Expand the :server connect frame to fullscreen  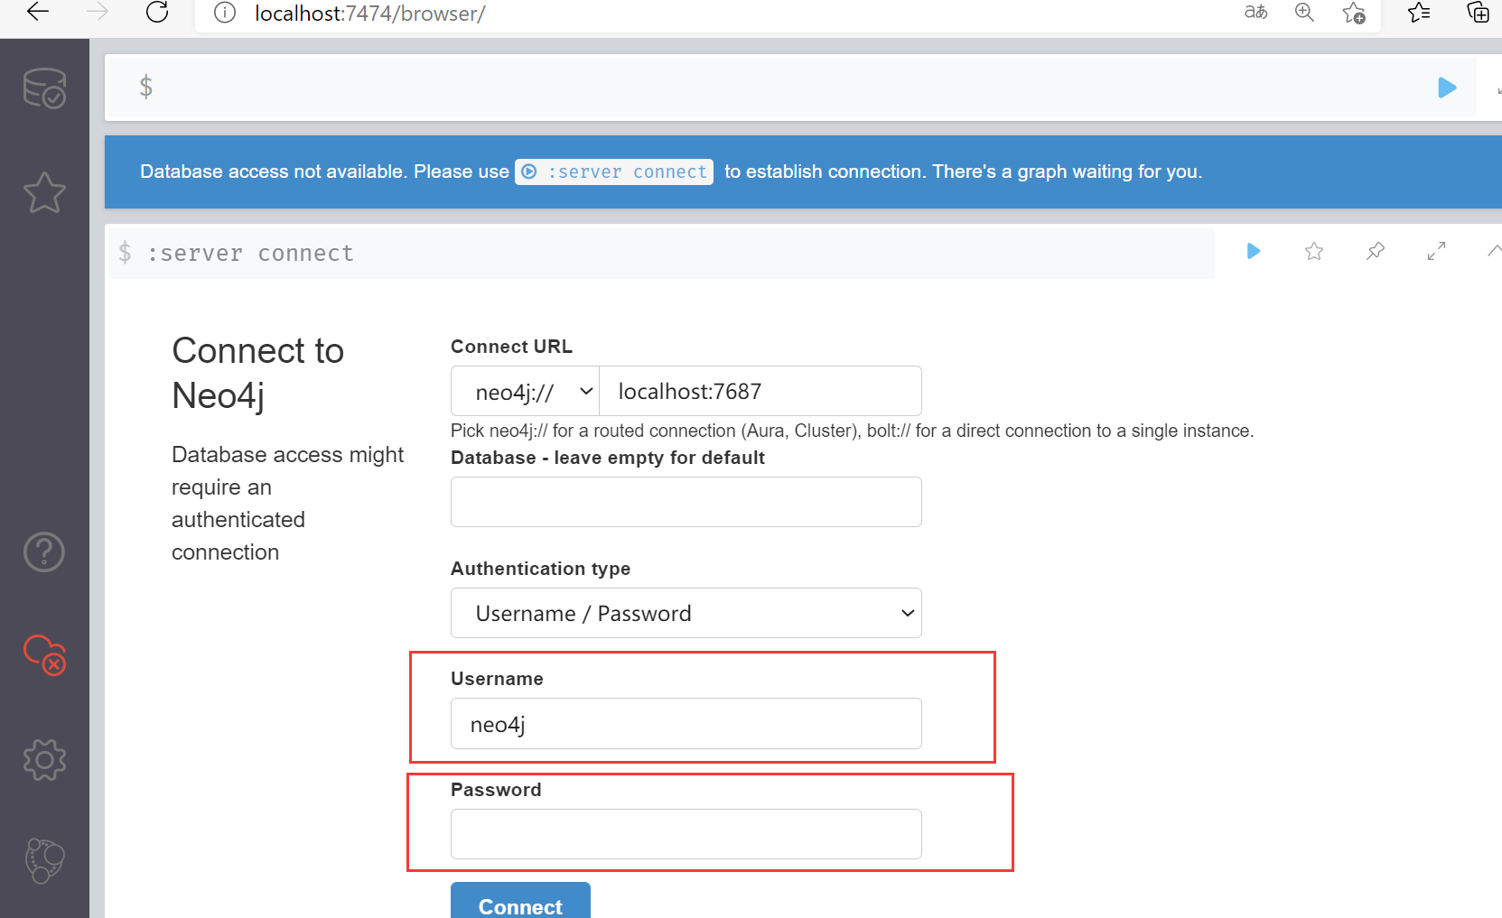tap(1436, 251)
